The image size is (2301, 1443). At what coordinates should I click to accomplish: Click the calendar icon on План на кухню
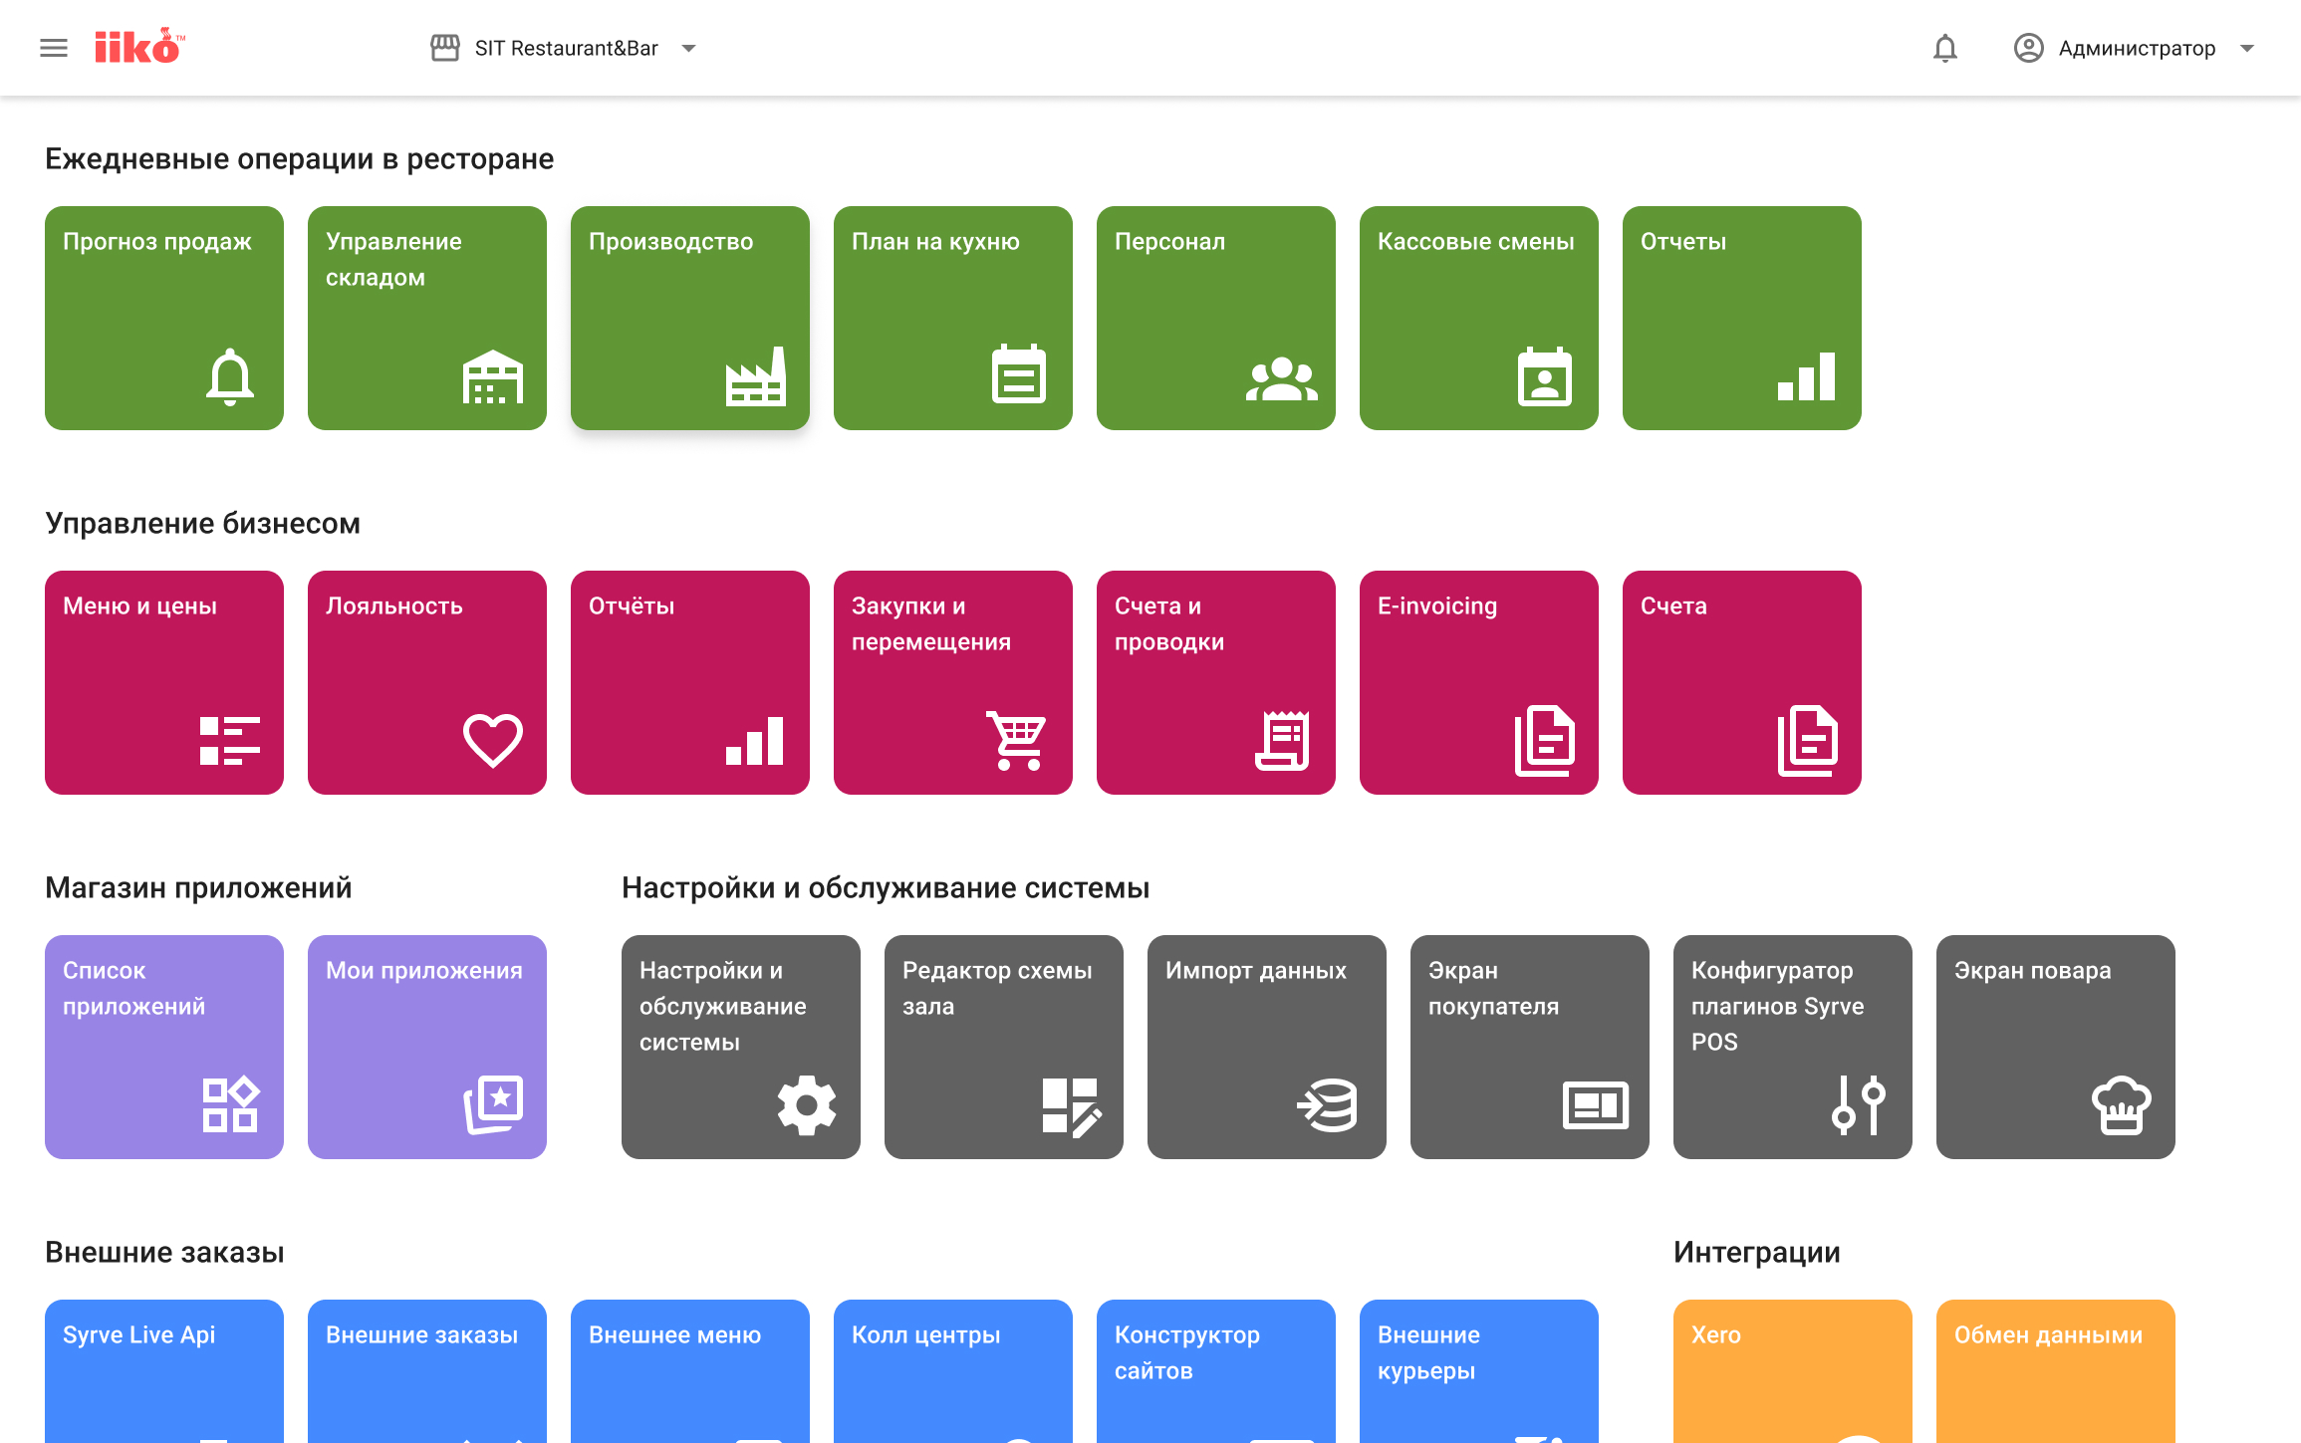(1019, 374)
